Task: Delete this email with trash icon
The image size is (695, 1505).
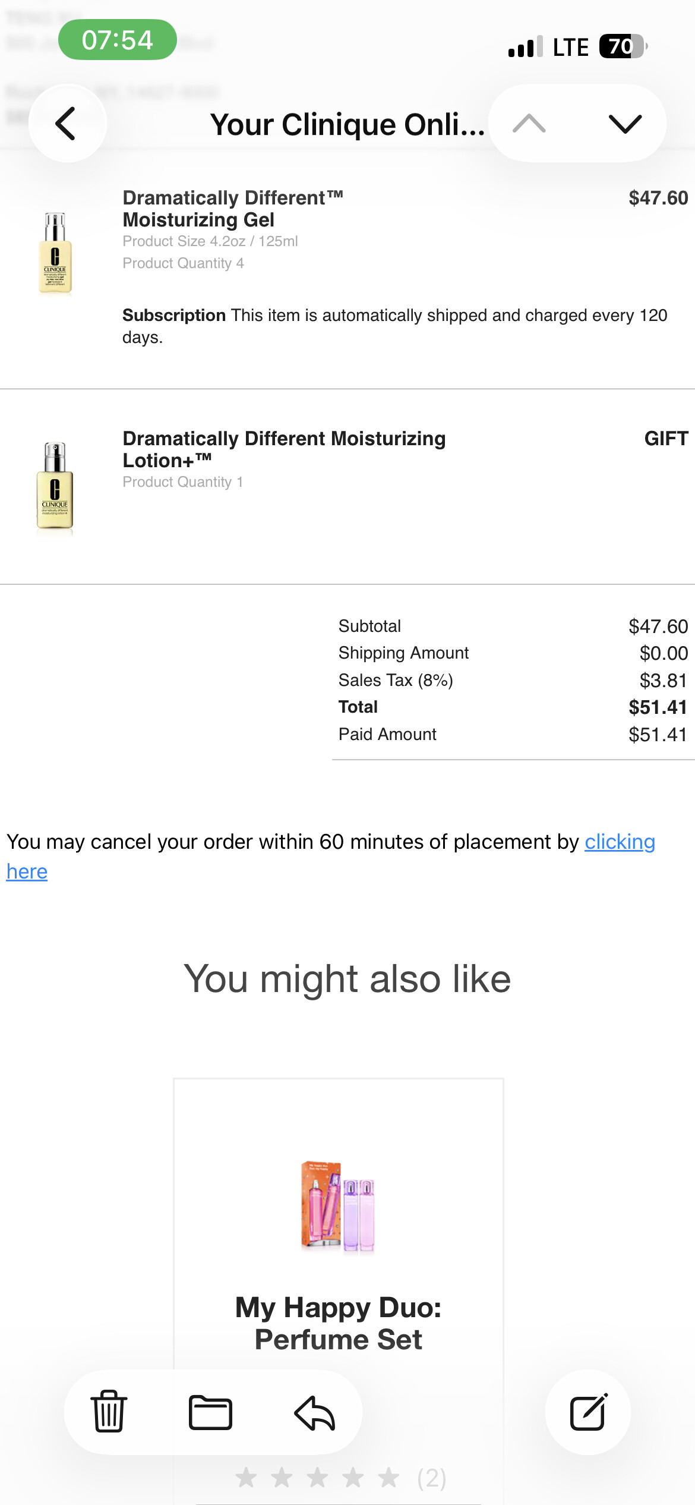Action: point(109,1412)
